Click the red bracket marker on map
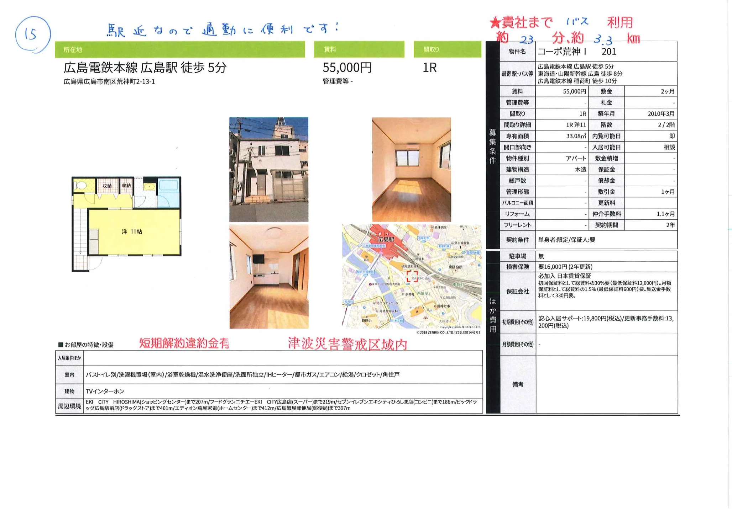The height and width of the screenshot is (517, 732). click(412, 277)
